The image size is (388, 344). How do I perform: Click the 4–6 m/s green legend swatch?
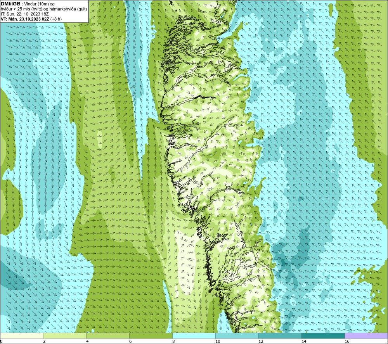point(107,336)
